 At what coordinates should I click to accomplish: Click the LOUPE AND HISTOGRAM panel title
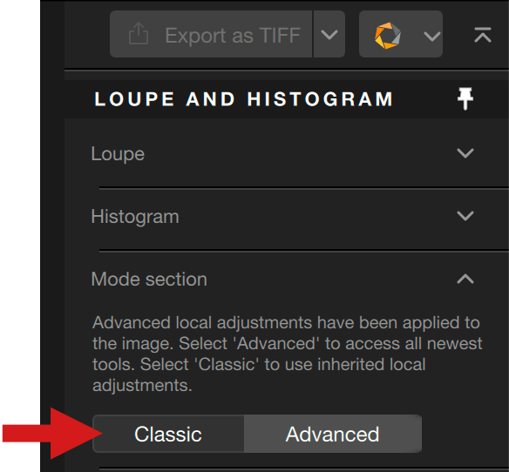pyautogui.click(x=243, y=99)
